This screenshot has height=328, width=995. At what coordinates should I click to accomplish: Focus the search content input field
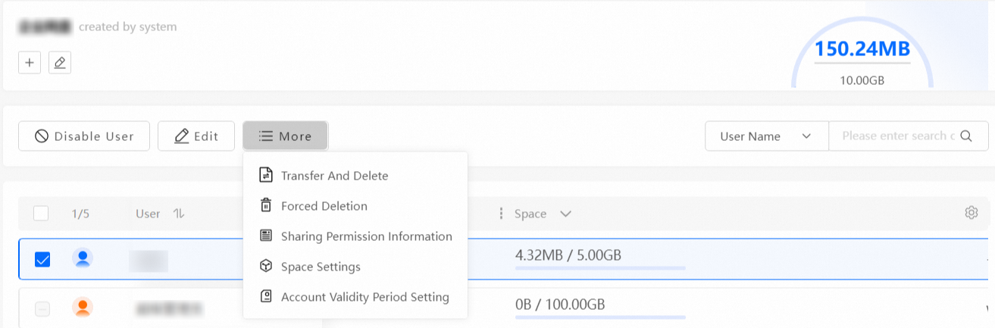(896, 136)
